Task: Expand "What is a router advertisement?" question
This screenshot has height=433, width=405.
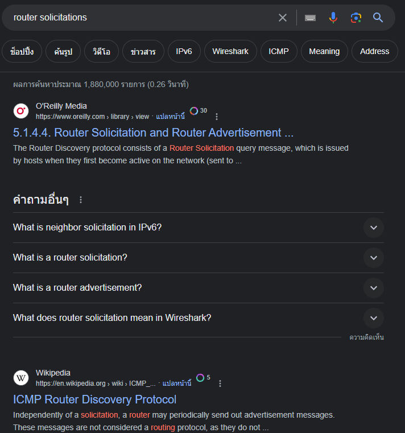Action: (373, 288)
